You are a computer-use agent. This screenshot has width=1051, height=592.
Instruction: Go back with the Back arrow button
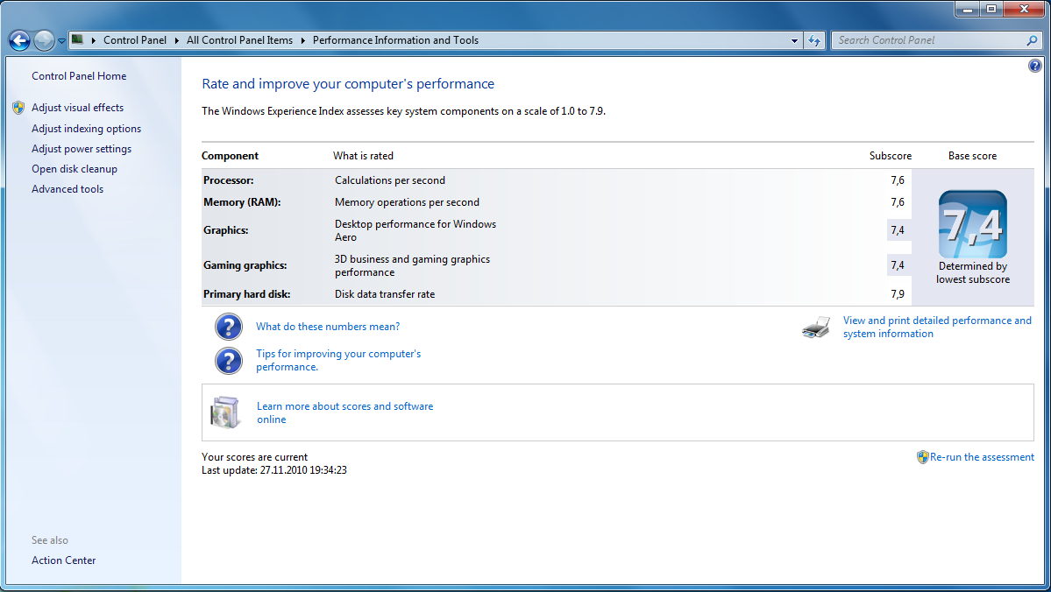point(19,41)
